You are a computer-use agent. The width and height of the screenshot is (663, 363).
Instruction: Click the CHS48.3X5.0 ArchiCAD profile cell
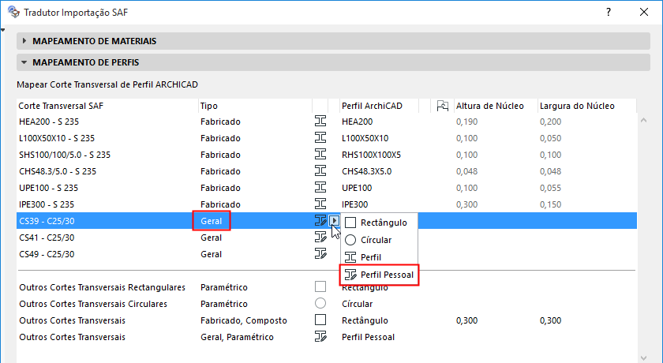(366, 171)
